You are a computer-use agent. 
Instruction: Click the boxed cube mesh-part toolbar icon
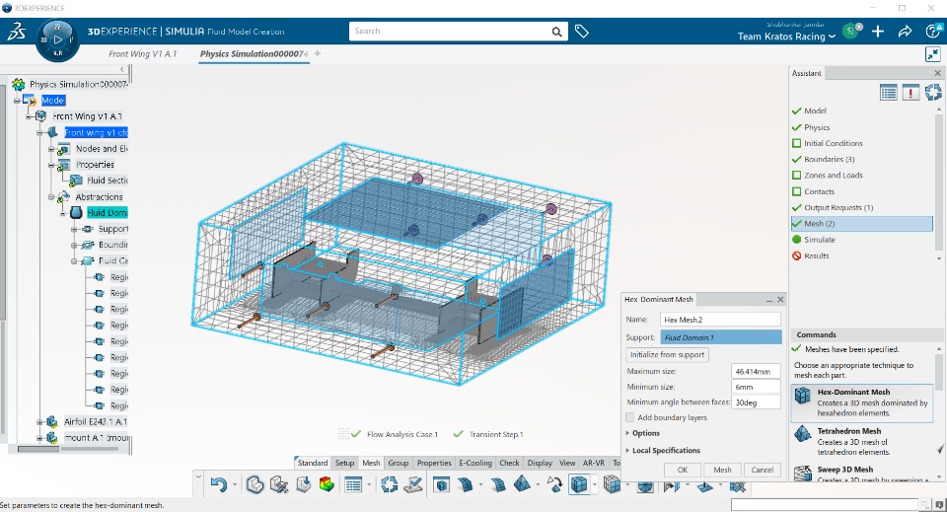(x=442, y=484)
